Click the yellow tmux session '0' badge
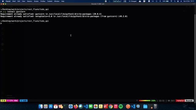Image resolution: width=196 pixels, height=110 pixels. coord(3,101)
